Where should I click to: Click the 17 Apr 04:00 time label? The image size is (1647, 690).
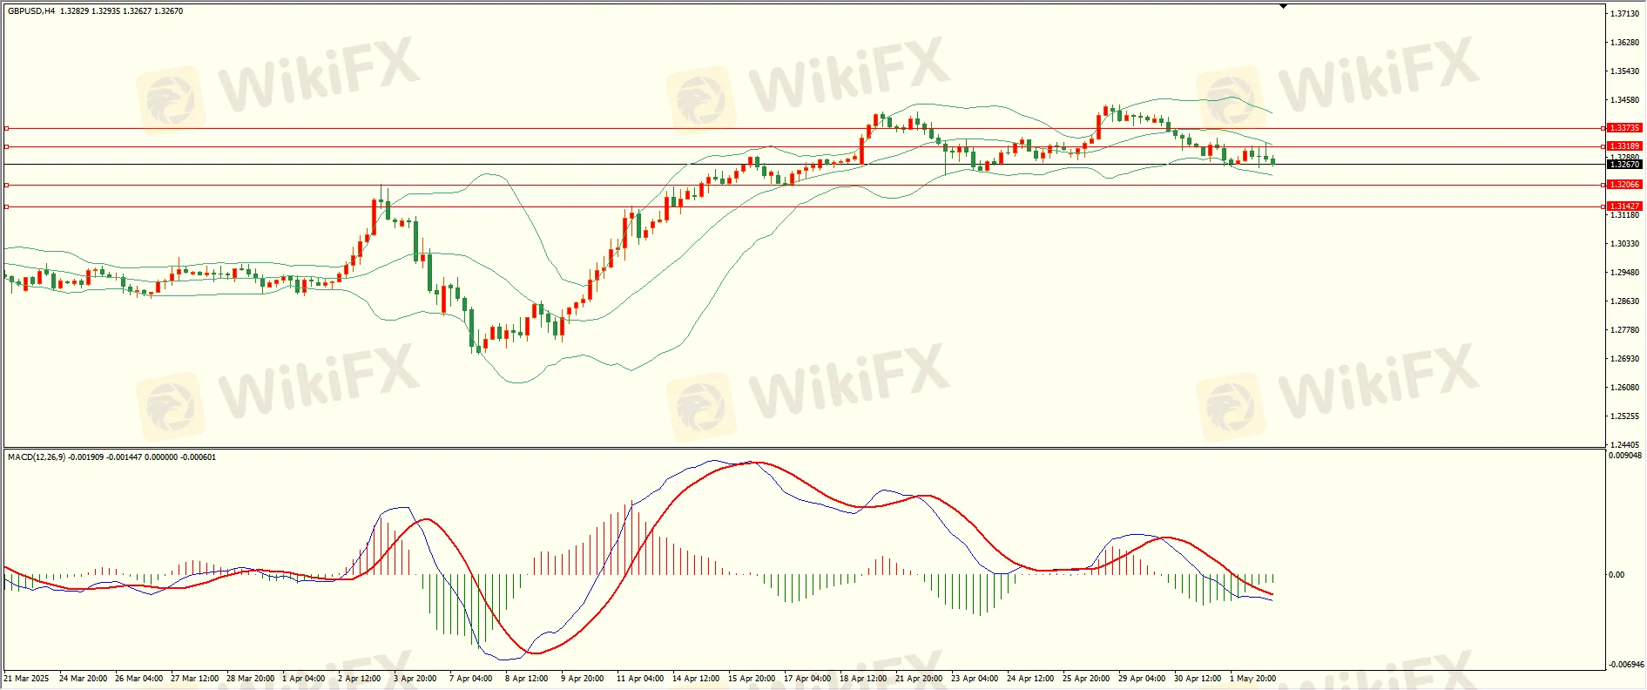tap(807, 679)
